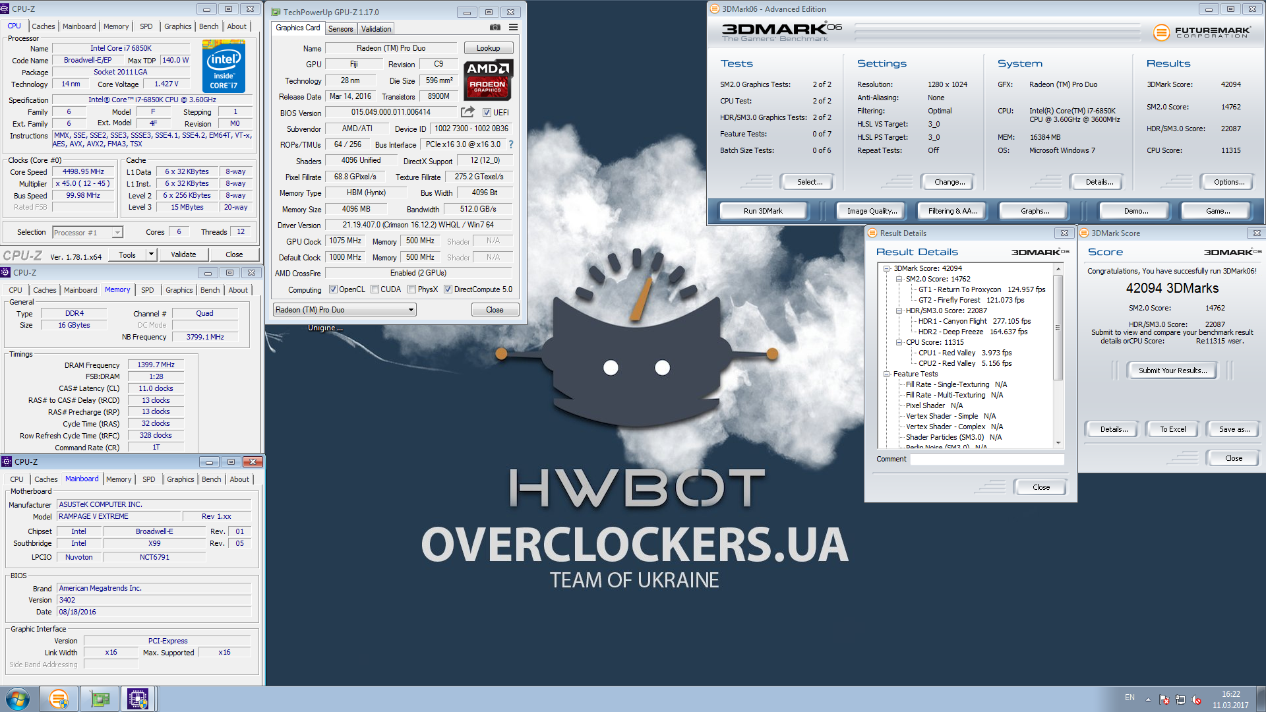Collapse the HDR/SM3.0 Score tree node
Image resolution: width=1266 pixels, height=712 pixels.
899,311
